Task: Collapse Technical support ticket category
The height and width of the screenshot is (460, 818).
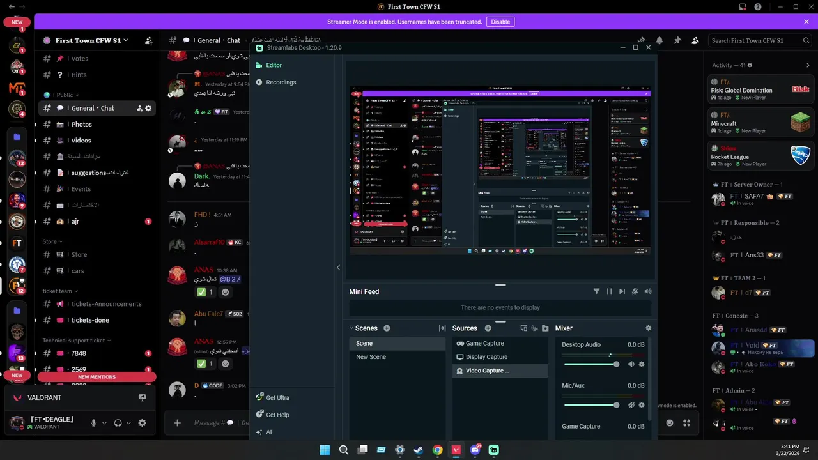Action: (x=77, y=341)
